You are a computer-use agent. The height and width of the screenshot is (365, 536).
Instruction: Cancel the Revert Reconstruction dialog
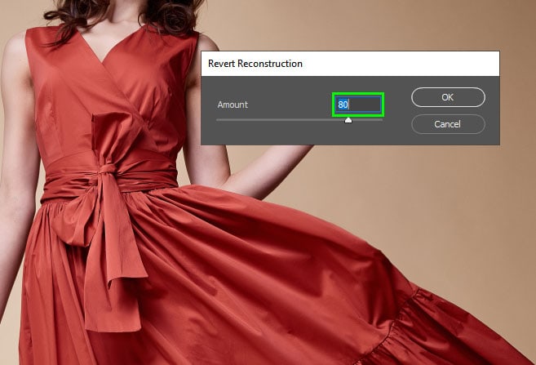click(448, 124)
